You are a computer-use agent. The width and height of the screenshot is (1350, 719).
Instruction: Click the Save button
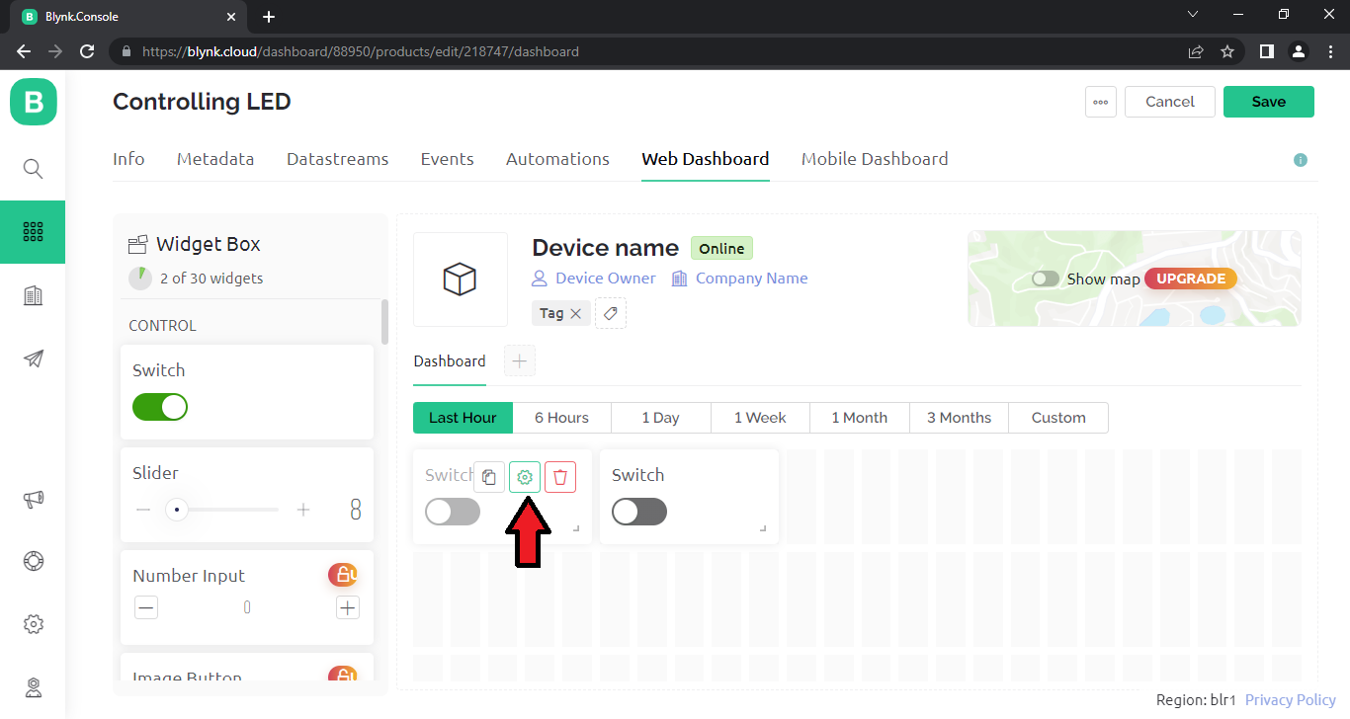click(1269, 102)
